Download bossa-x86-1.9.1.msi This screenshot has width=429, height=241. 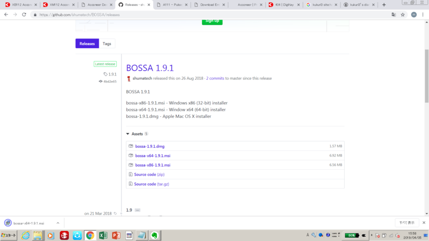[x=153, y=165]
